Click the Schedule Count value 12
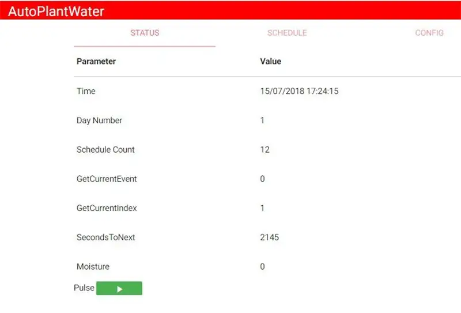Image resolution: width=461 pixels, height=313 pixels. 264,149
